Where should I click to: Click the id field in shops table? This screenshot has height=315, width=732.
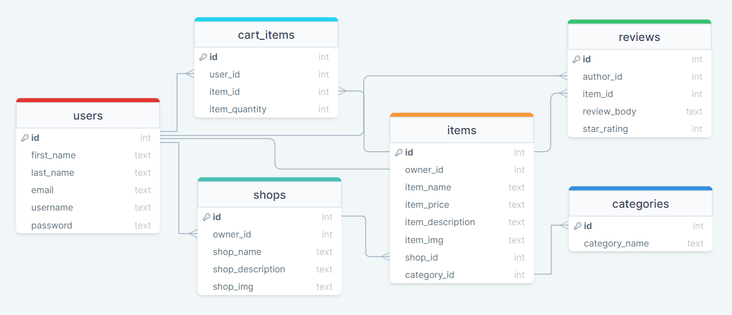(270, 217)
